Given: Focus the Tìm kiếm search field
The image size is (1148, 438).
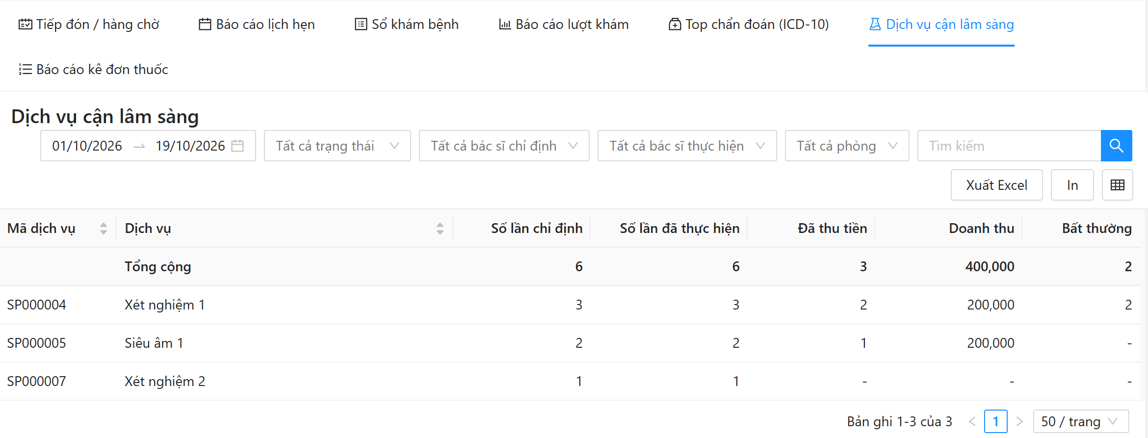Looking at the screenshot, I should coord(1009,146).
